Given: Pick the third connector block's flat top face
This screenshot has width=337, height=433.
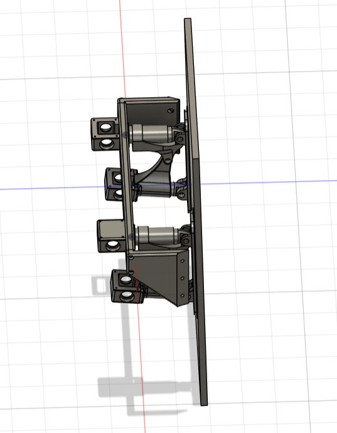Looking at the screenshot, I should (110, 229).
